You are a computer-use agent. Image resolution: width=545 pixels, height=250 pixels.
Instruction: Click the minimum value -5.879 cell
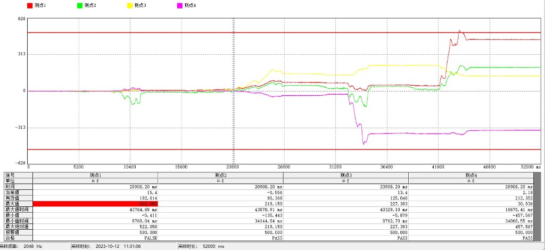pos(346,215)
